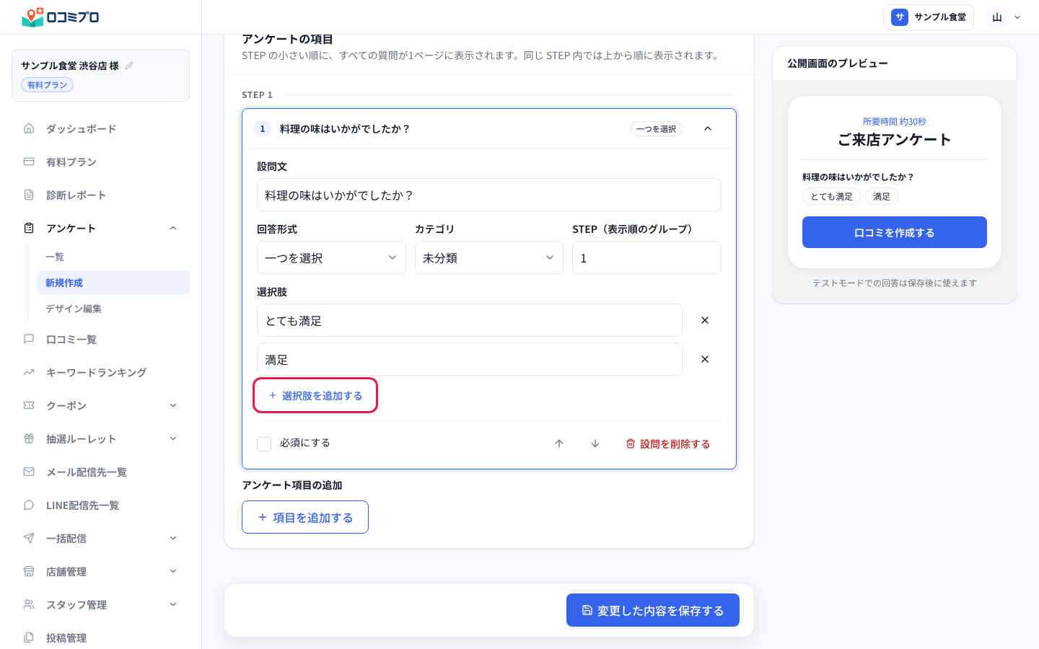1039x649 pixels.
Task: Click the キーワードランキング trend icon
Action: (29, 372)
